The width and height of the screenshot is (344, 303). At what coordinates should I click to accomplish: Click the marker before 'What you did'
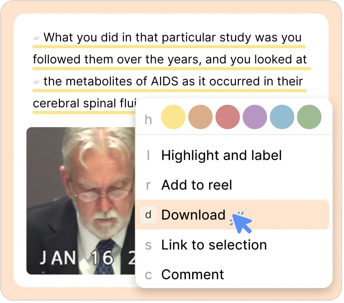[x=36, y=38]
